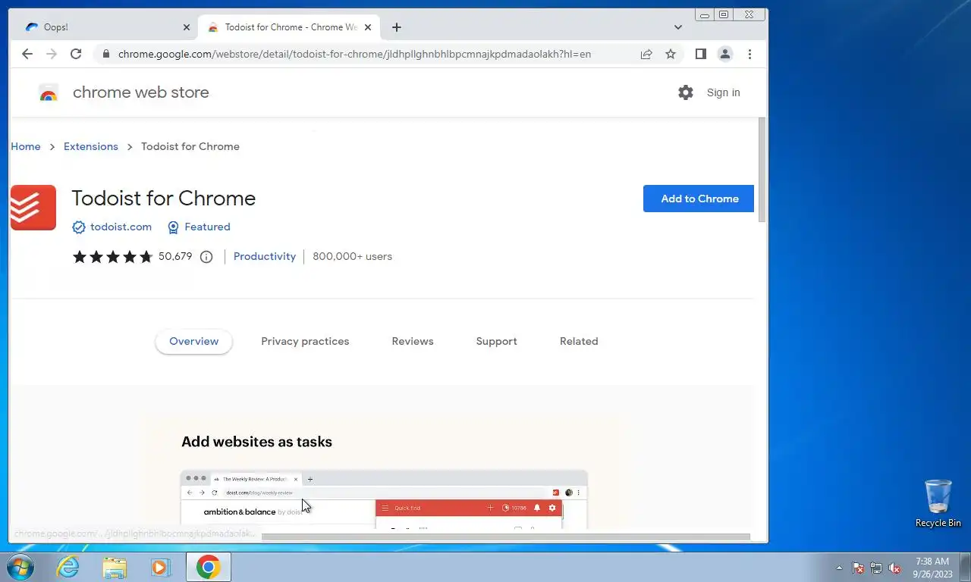Reload the page with the refresh icon
This screenshot has height=582, width=971.
point(76,54)
